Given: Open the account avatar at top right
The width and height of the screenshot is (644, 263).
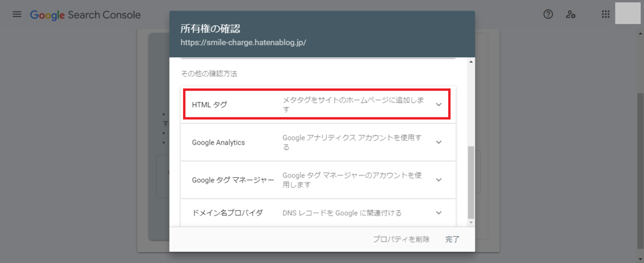Looking at the screenshot, I should [x=628, y=13].
